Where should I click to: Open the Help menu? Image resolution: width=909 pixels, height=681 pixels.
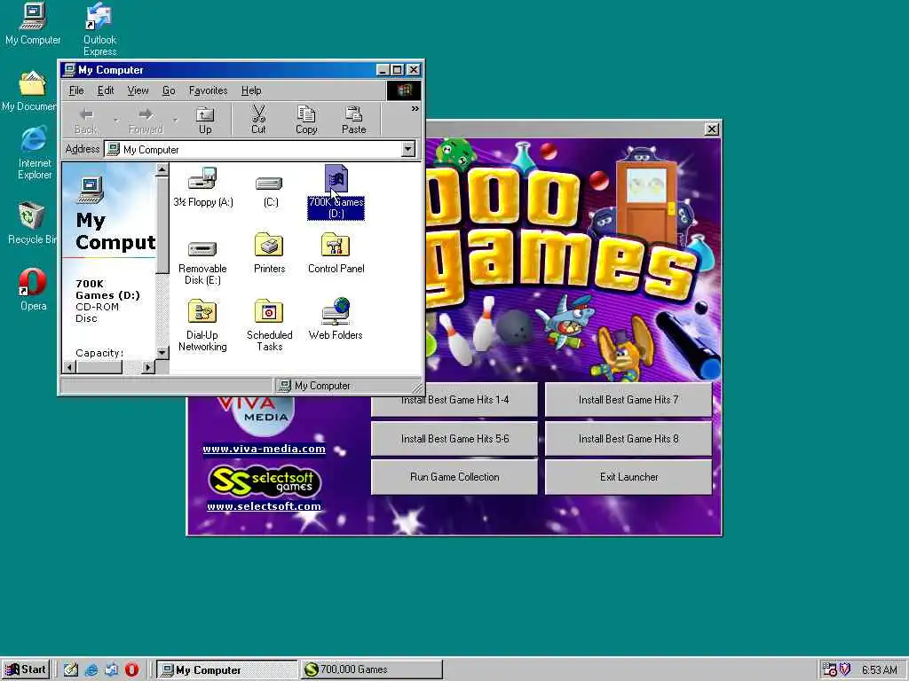coord(251,90)
